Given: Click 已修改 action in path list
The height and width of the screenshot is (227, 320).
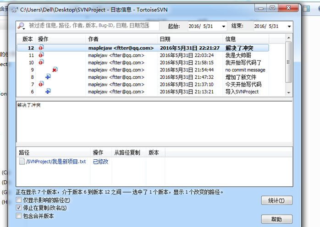Looking at the screenshot, I should [x=100, y=162].
